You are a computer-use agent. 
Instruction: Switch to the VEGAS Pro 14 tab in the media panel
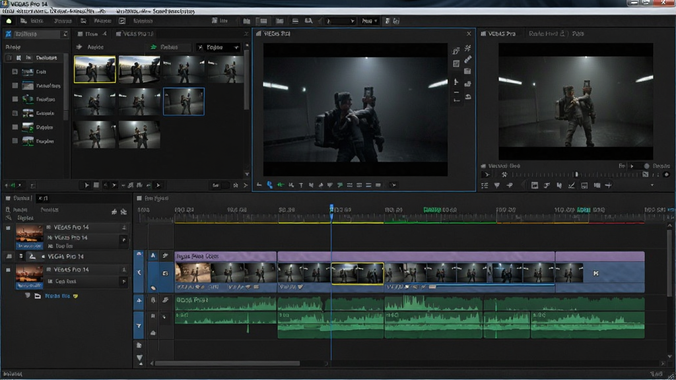click(135, 34)
